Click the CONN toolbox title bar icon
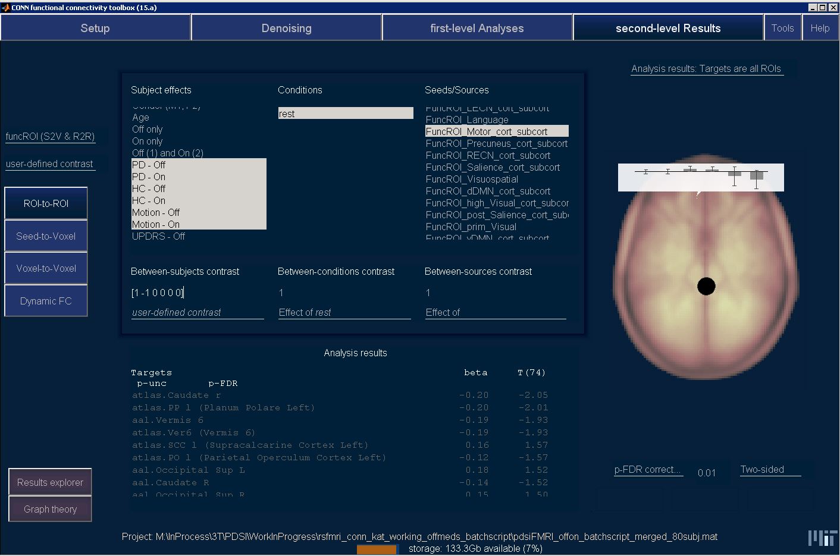The height and width of the screenshot is (556, 840). (x=6, y=7)
